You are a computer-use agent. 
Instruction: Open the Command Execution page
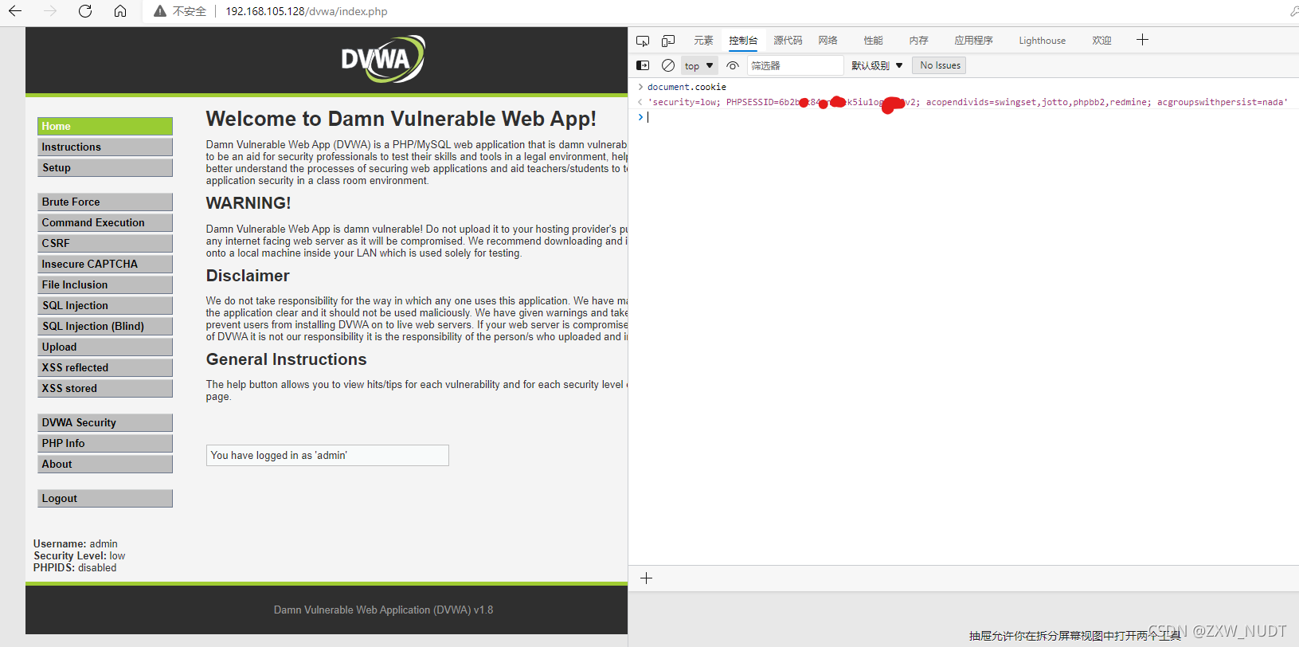[105, 222]
